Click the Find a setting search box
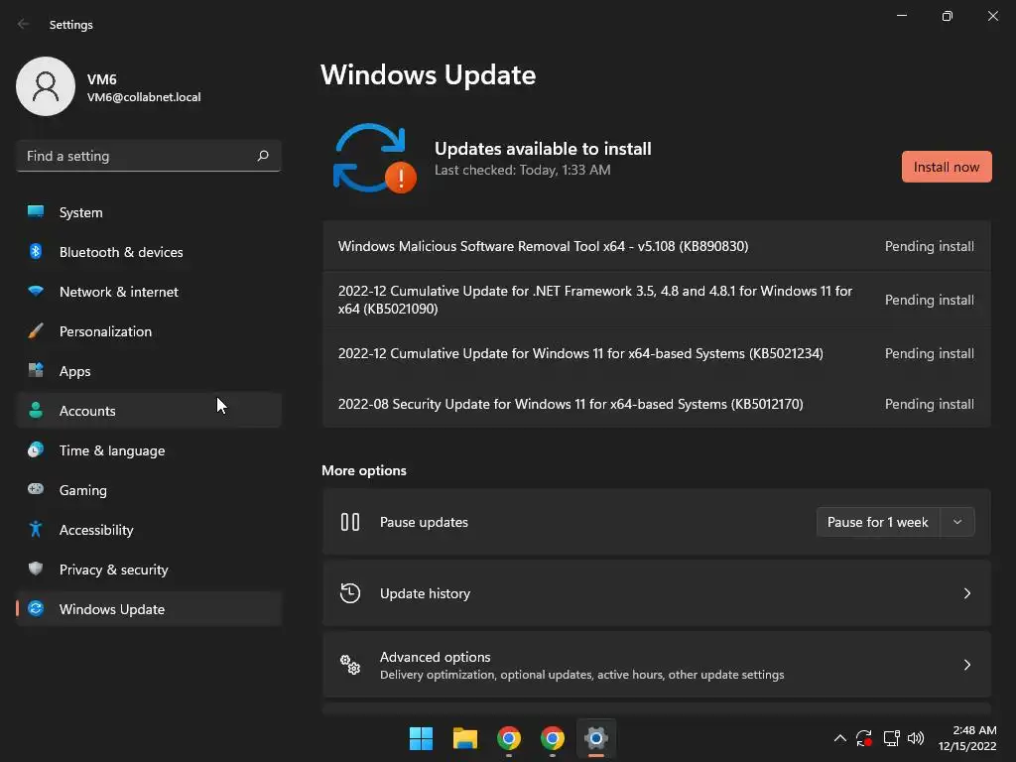 pos(149,156)
